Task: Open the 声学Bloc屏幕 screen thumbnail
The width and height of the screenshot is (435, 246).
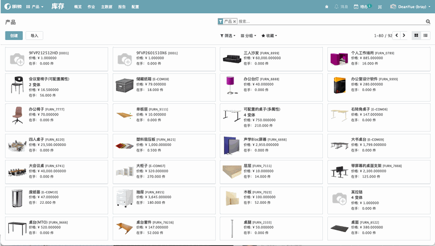Action: point(232,145)
